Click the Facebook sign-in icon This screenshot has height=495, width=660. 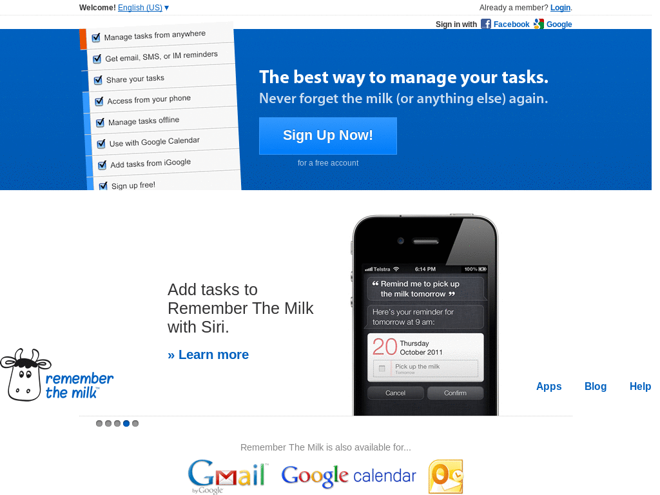point(486,24)
